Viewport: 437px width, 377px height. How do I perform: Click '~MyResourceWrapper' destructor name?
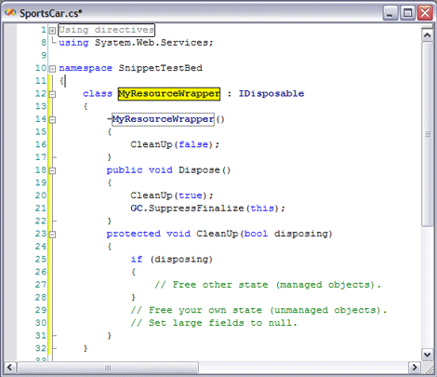tap(161, 119)
